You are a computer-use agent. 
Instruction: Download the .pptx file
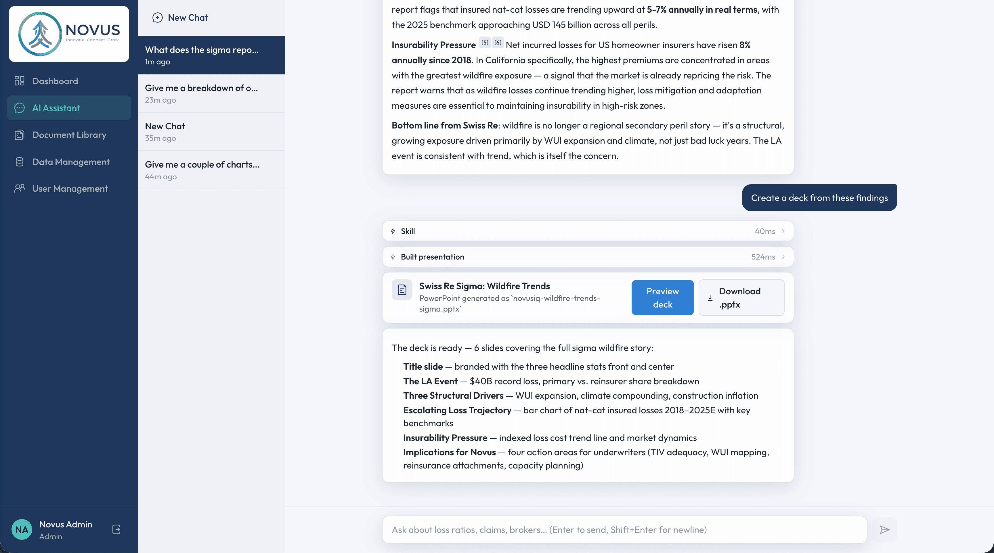click(741, 298)
